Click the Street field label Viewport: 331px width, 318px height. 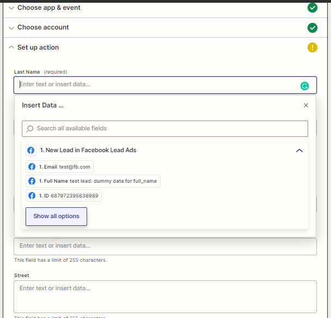[22, 275]
